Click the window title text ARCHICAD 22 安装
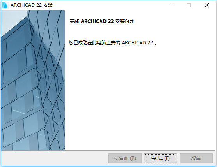 click(x=32, y=5)
